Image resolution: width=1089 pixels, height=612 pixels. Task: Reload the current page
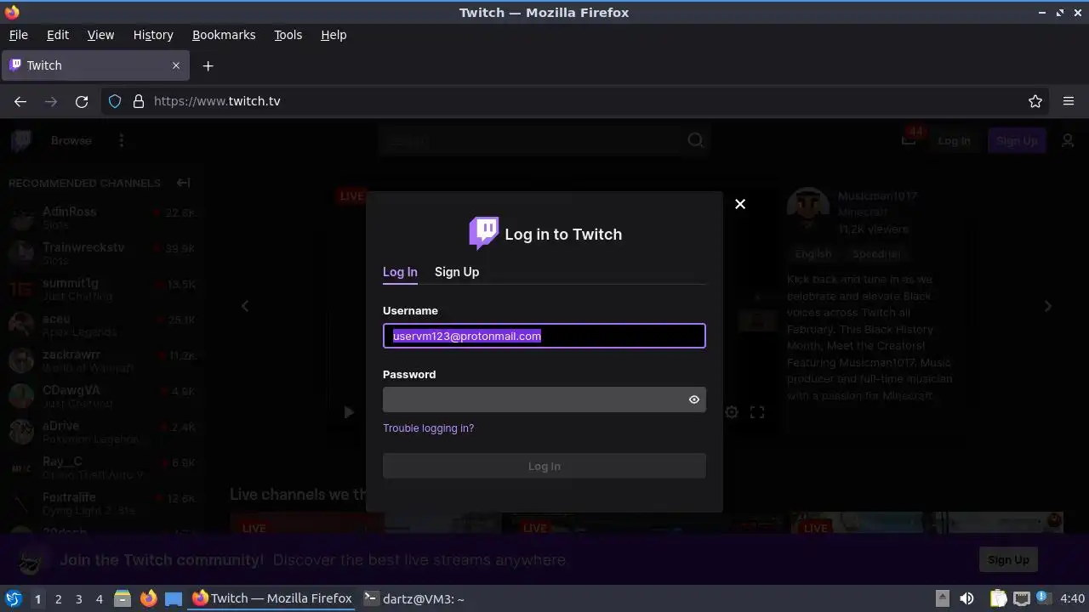(82, 101)
